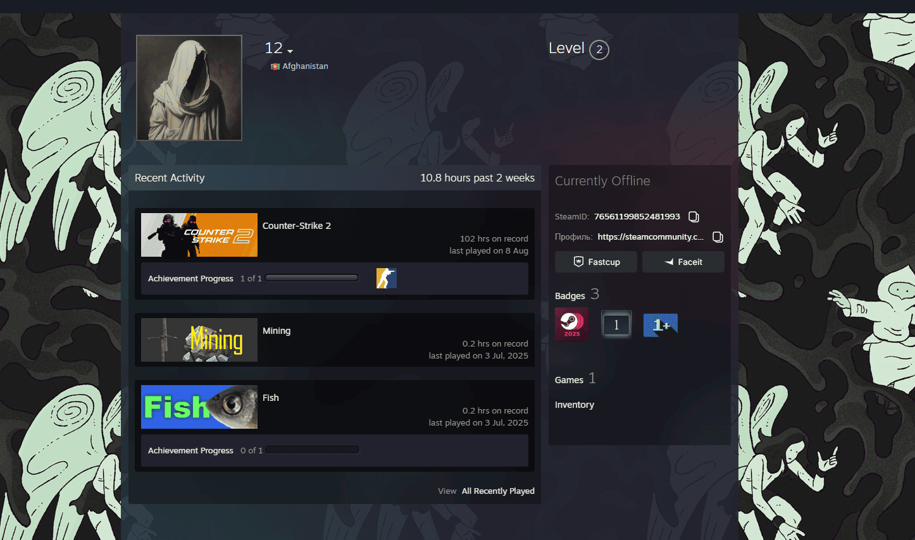Click the 'Recent Activity' header
Viewport: 915px width, 540px height.
170,178
